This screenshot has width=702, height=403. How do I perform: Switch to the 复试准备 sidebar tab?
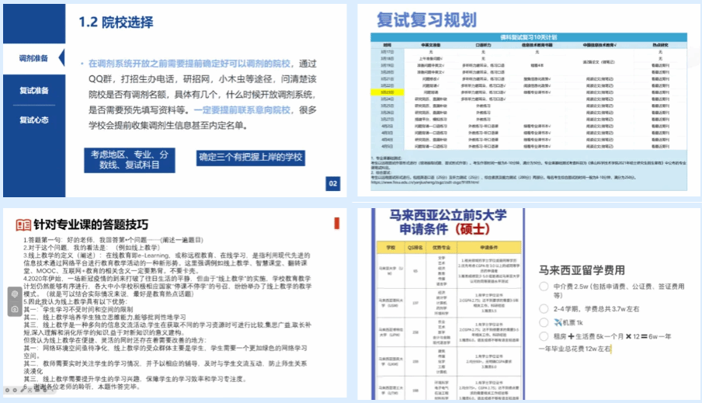pyautogui.click(x=34, y=91)
